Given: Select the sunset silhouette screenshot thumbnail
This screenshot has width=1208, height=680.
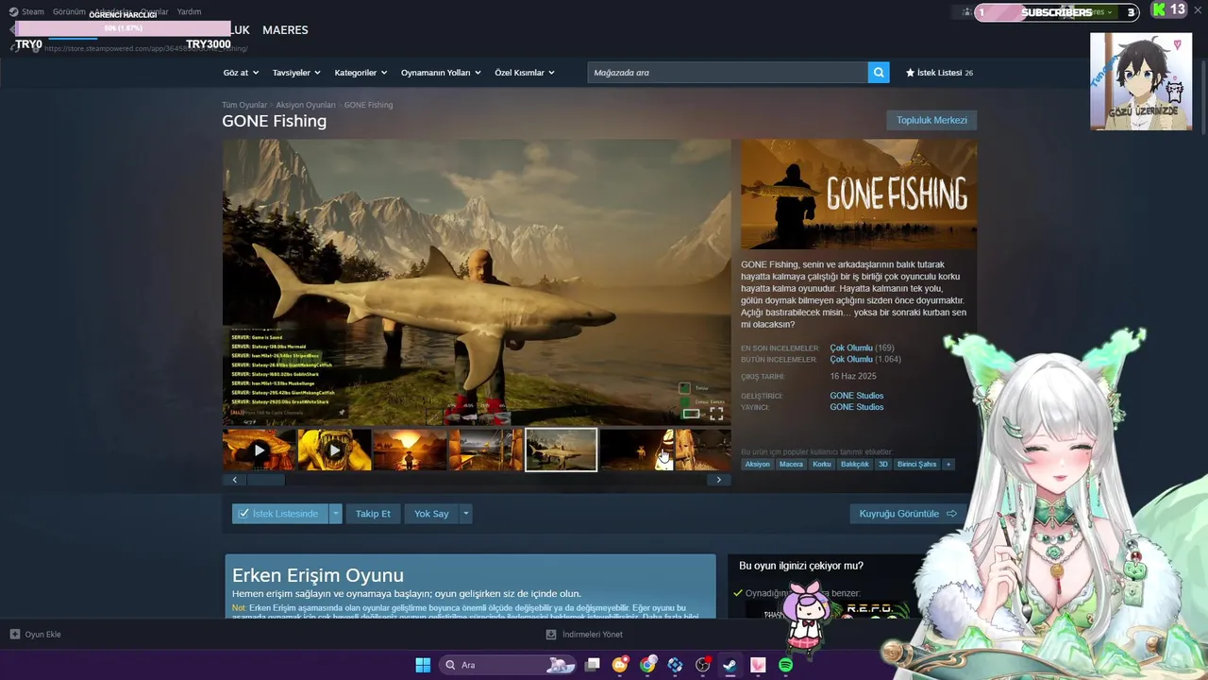Looking at the screenshot, I should (411, 450).
